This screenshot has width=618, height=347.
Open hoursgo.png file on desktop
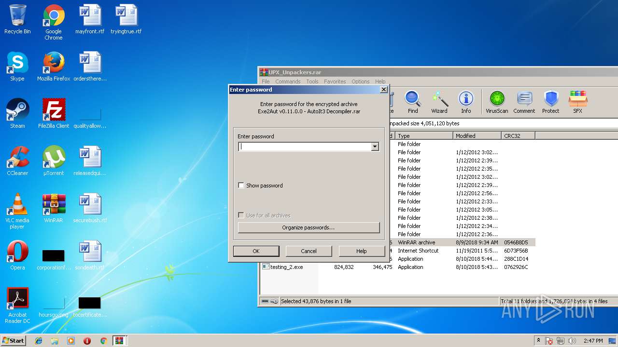coord(54,307)
